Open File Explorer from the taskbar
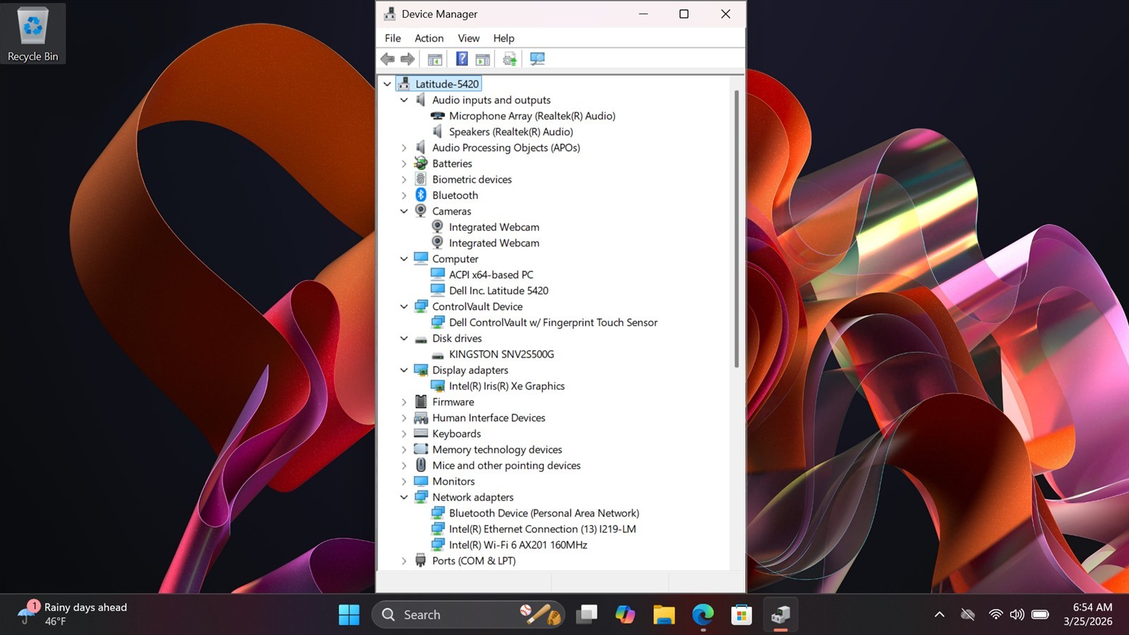Screen dimensions: 1129x635 coord(664,615)
